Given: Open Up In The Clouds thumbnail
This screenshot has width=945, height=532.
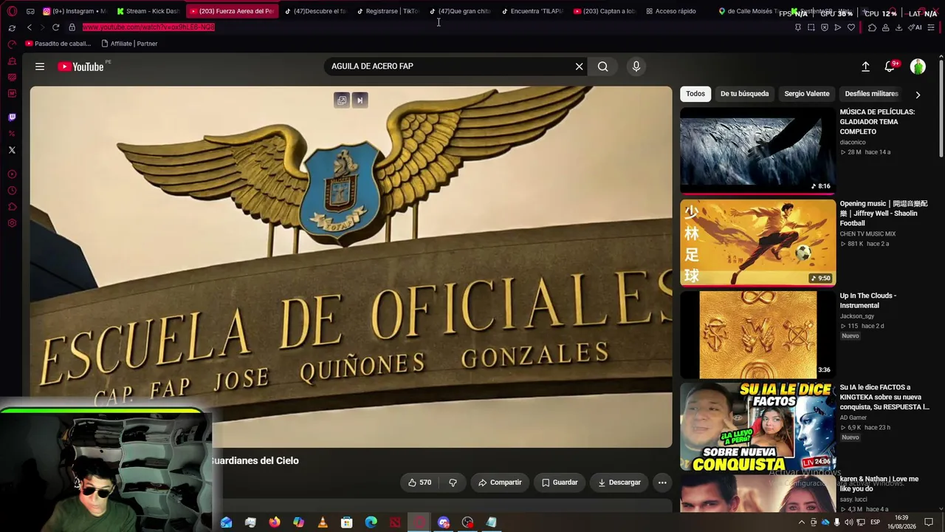Looking at the screenshot, I should 757,334.
